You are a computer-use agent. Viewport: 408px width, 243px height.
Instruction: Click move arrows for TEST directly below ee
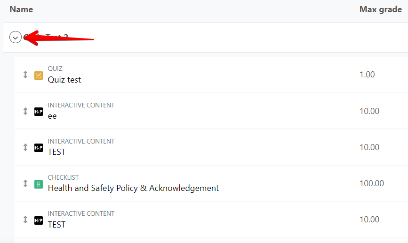[25, 147]
